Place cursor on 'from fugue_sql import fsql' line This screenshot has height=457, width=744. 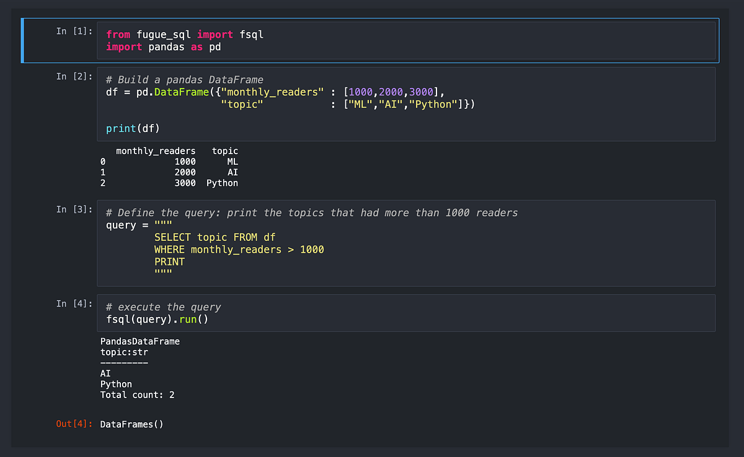(185, 35)
